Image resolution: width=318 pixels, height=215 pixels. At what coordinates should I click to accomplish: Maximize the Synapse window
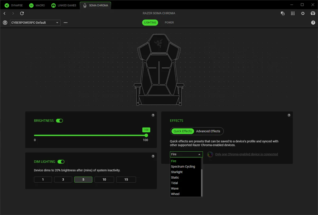click(302, 5)
